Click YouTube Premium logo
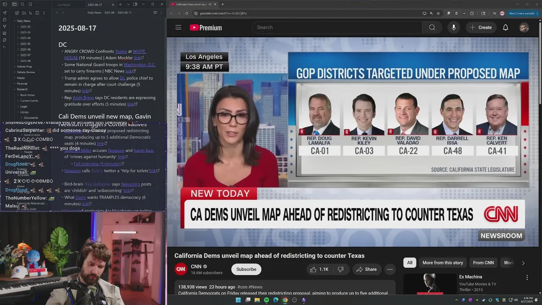Screen dimensions: 542x305 pos(206,28)
